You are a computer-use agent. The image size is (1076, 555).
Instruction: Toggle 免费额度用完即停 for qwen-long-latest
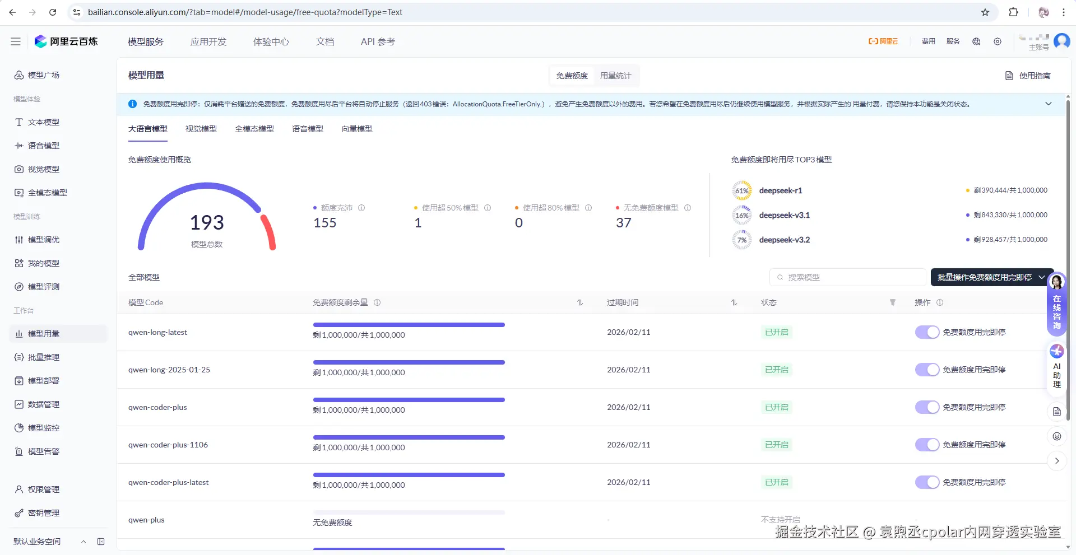click(x=927, y=332)
